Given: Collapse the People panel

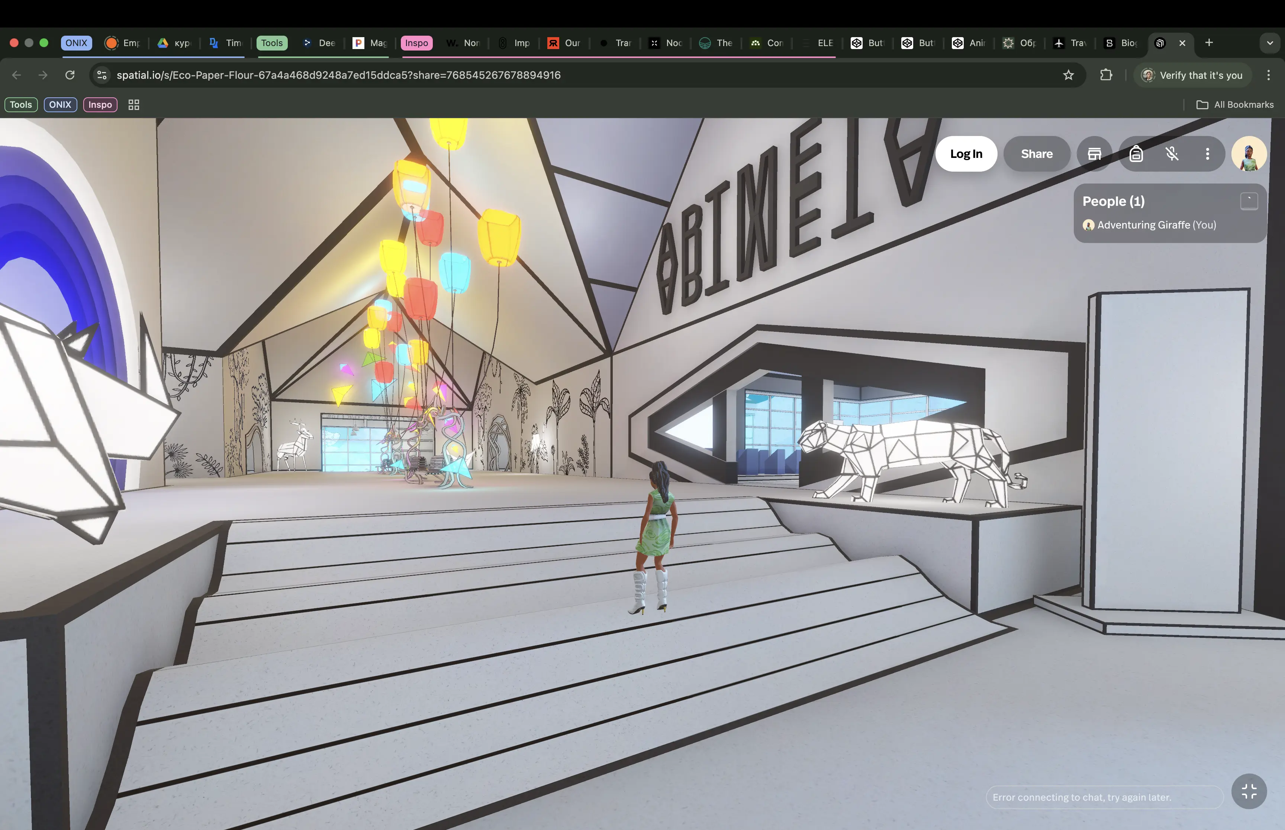Looking at the screenshot, I should tap(1249, 201).
